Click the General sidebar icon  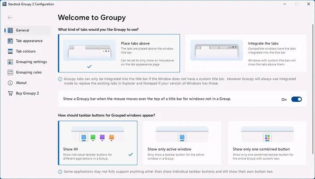click(x=10, y=30)
